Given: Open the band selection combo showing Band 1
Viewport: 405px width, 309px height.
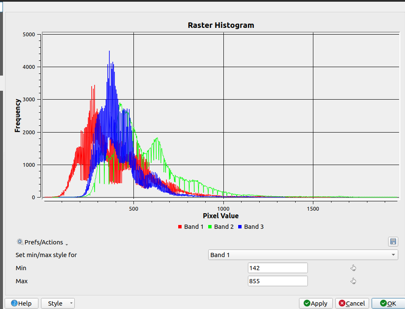Looking at the screenshot, I should (x=302, y=255).
